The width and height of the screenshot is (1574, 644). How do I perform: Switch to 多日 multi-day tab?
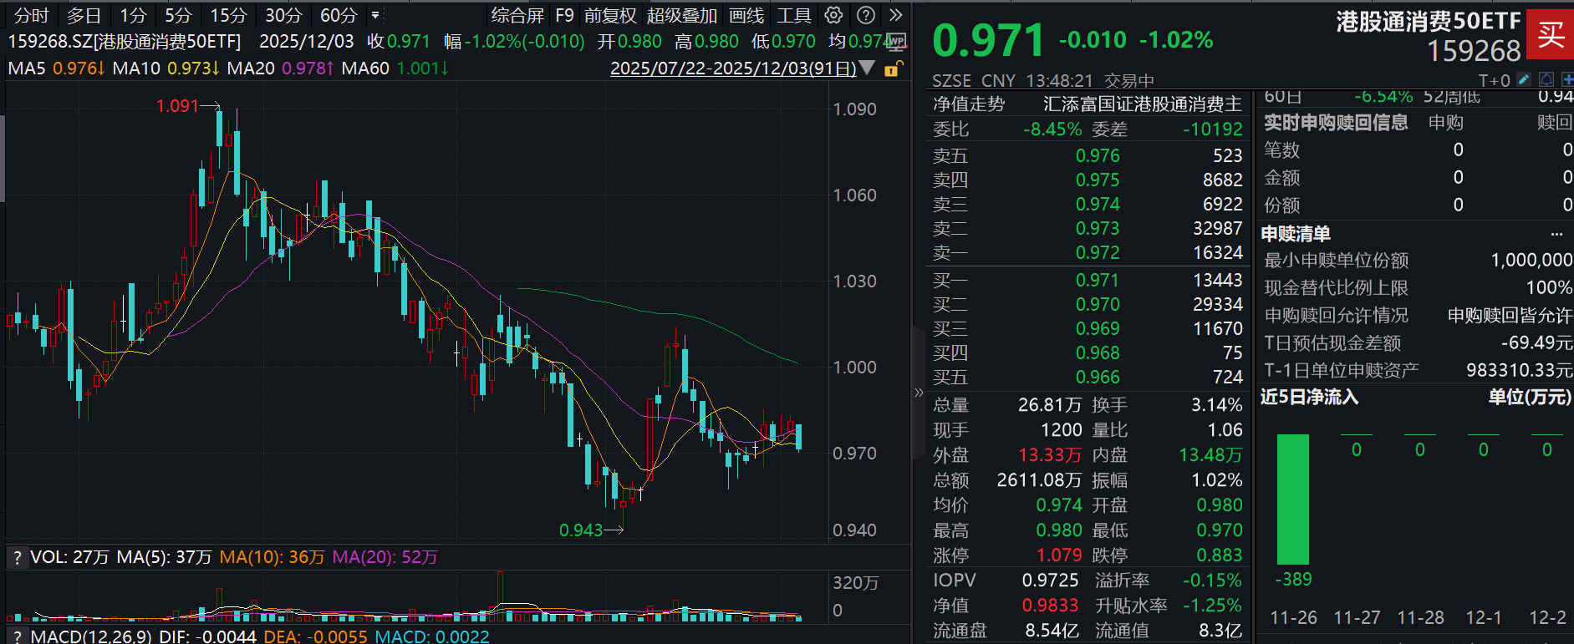84,15
